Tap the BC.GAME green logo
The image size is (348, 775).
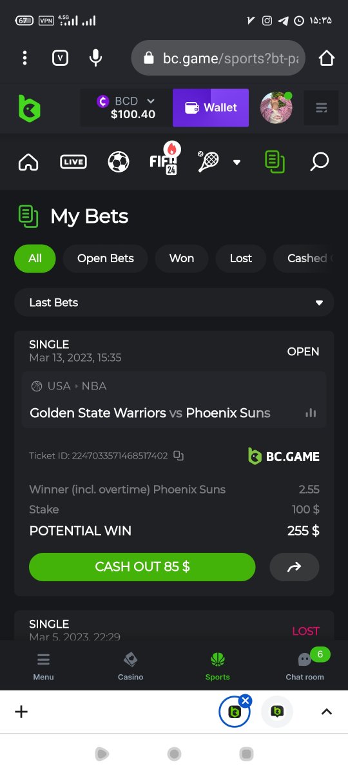(x=29, y=108)
